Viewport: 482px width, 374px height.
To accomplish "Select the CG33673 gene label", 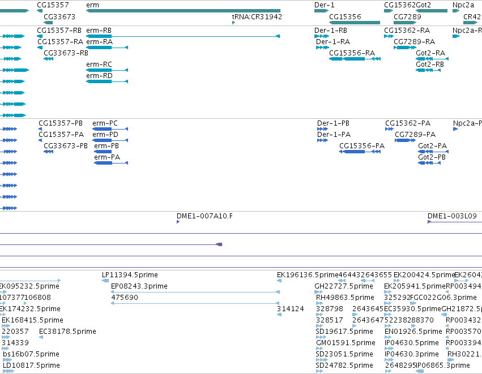I will pos(59,17).
